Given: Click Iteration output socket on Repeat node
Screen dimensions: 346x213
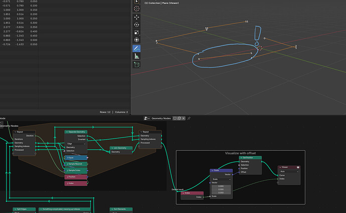Looking at the screenshot, I should [x=35, y=136].
